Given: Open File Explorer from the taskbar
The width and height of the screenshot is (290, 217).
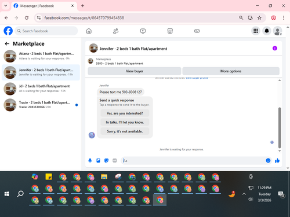Looking at the screenshot, I should (104, 176).
